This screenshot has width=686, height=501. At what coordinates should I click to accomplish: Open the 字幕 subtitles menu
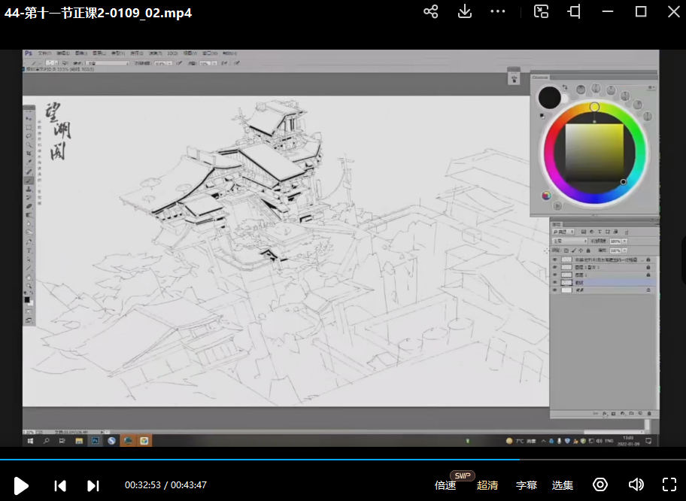click(x=527, y=485)
